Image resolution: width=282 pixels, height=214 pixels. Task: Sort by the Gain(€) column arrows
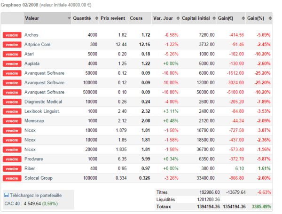pyautogui.click(x=243, y=18)
